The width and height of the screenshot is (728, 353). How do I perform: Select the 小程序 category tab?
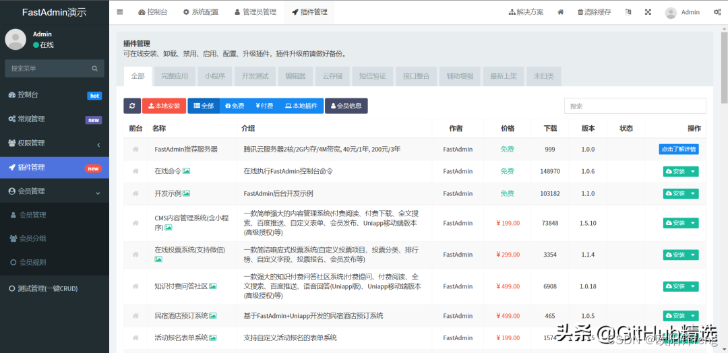click(x=215, y=76)
